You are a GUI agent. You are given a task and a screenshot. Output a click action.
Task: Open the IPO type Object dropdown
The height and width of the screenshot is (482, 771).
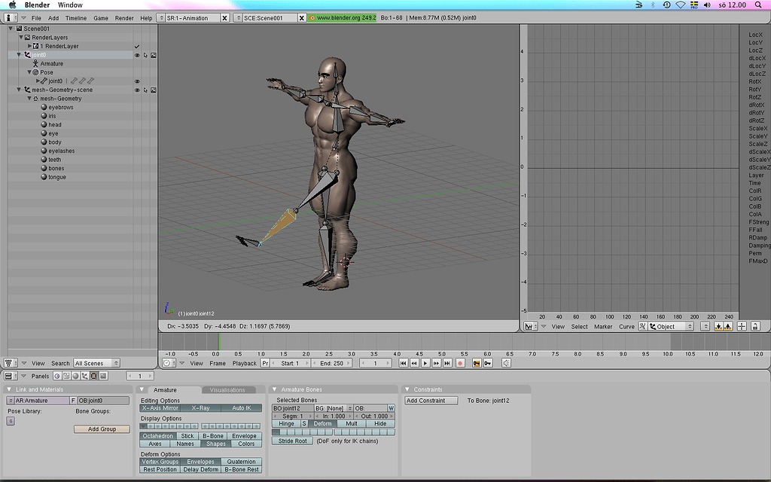coord(666,327)
